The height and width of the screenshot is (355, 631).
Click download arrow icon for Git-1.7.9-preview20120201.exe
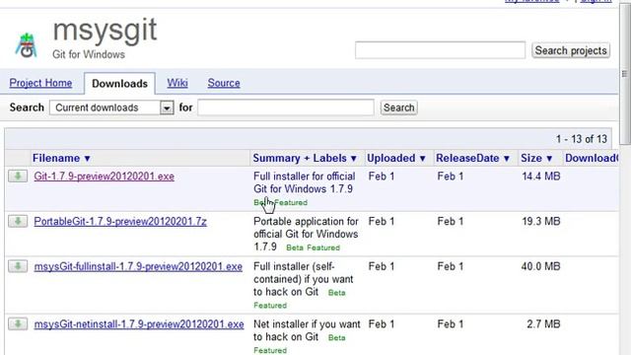pyautogui.click(x=18, y=176)
